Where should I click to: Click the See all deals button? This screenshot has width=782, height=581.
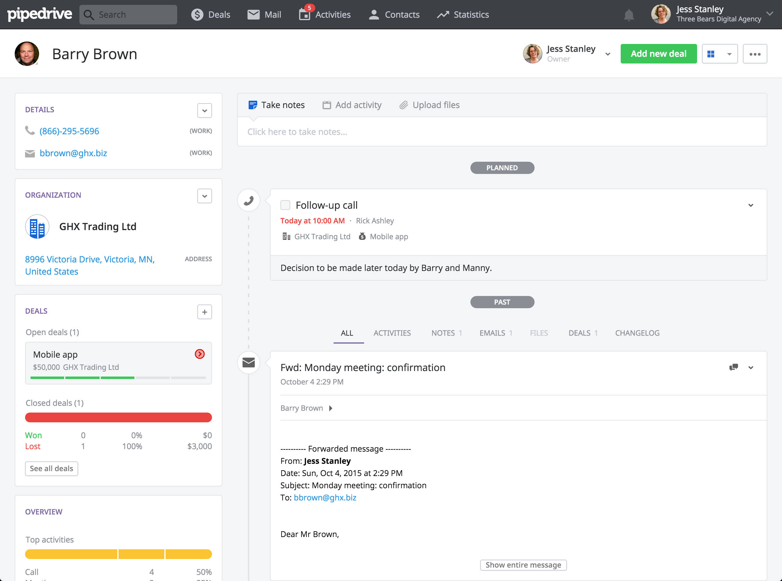[x=51, y=468]
